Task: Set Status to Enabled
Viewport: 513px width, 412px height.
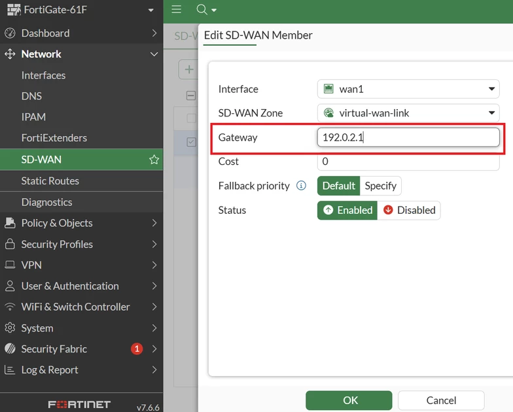Action: click(x=347, y=211)
